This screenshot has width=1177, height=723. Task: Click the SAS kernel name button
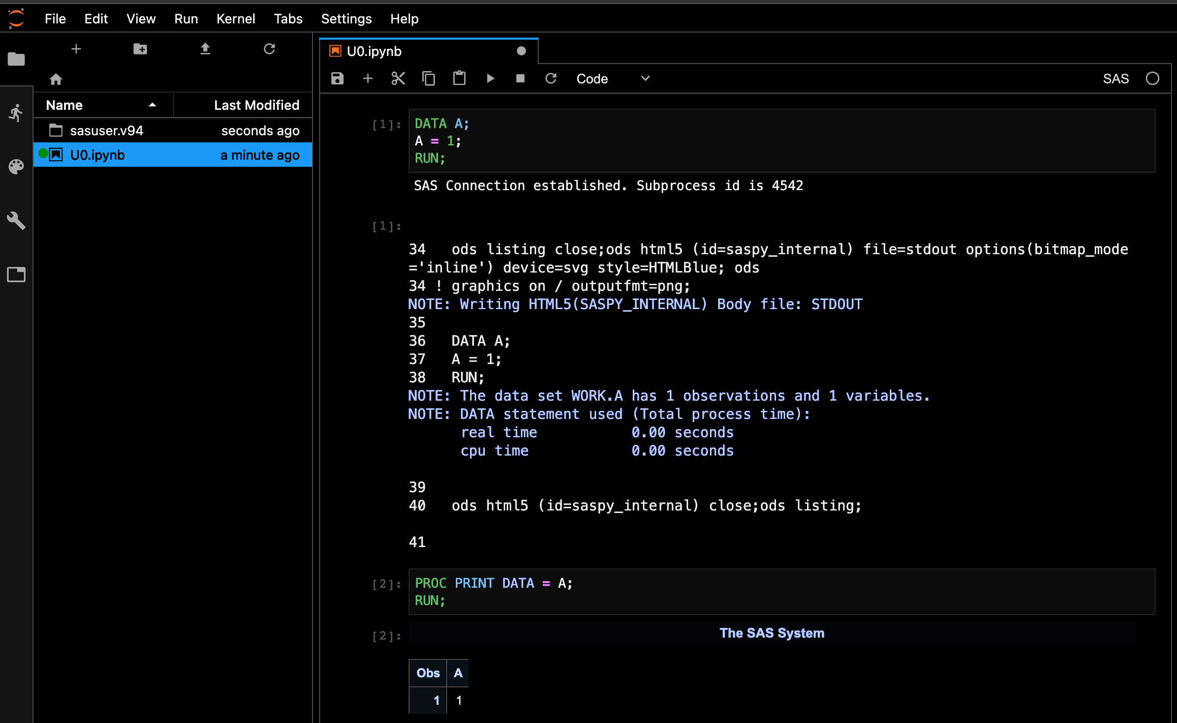click(x=1116, y=79)
